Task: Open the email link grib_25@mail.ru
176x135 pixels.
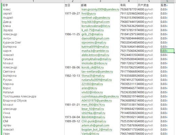Action: (x=92, y=34)
